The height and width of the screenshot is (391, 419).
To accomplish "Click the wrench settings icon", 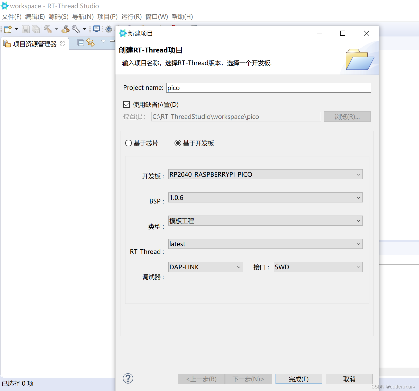I will tap(76, 29).
